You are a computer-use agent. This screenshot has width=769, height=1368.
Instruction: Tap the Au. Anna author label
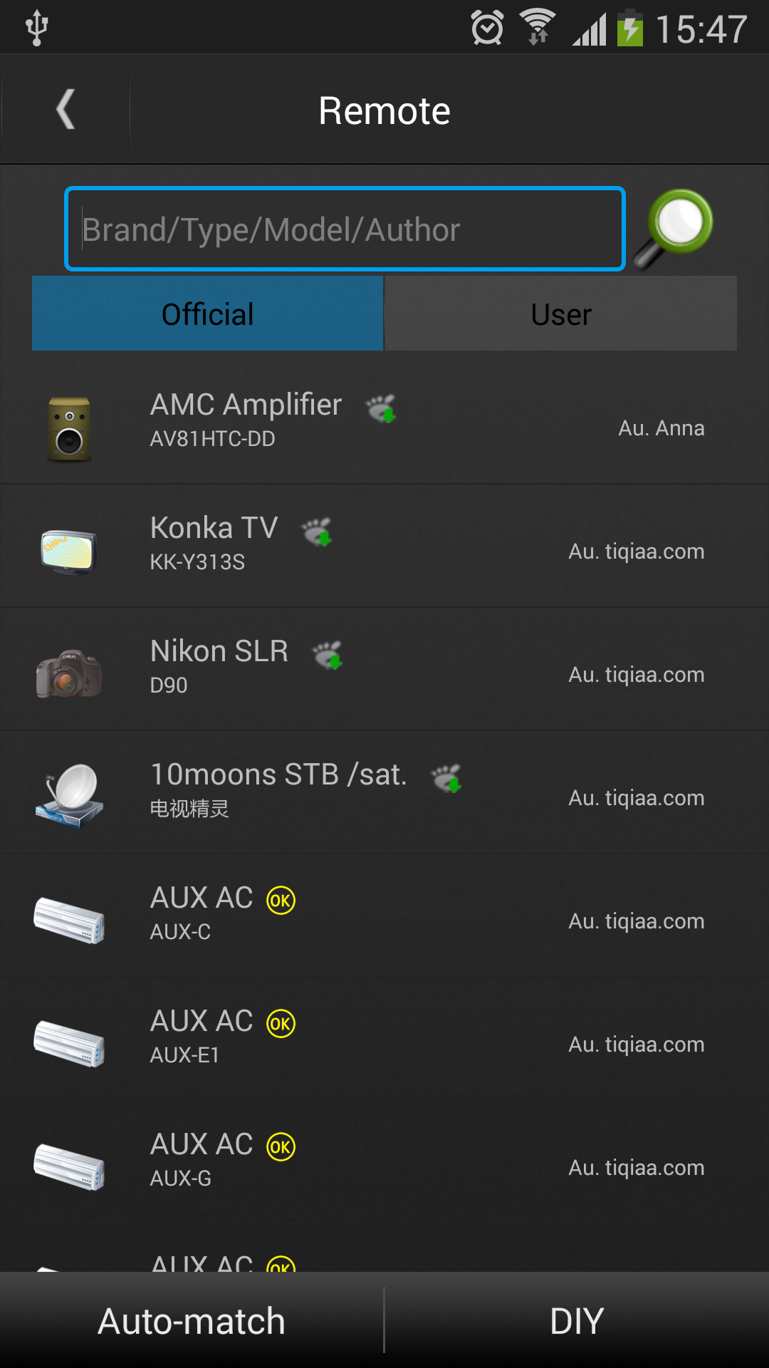(x=661, y=428)
